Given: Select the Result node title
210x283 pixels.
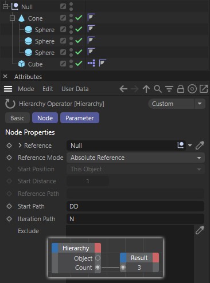Looking at the screenshot, I should tap(139, 258).
